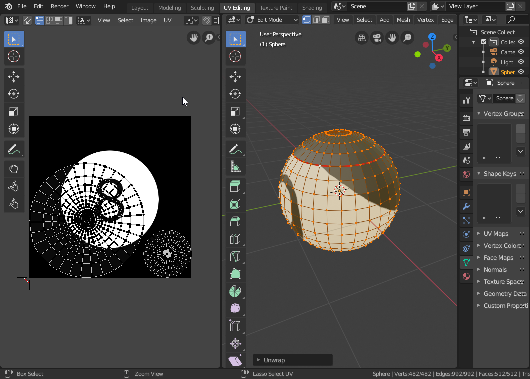Select the Relax UV sculpt tool
The height and width of the screenshot is (379, 530).
[14, 186]
